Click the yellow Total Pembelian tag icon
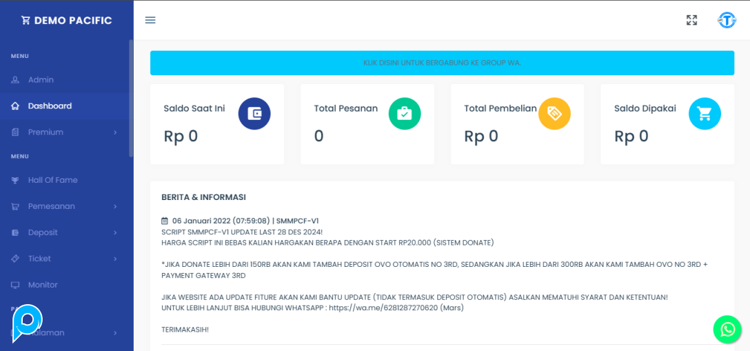 (x=554, y=114)
